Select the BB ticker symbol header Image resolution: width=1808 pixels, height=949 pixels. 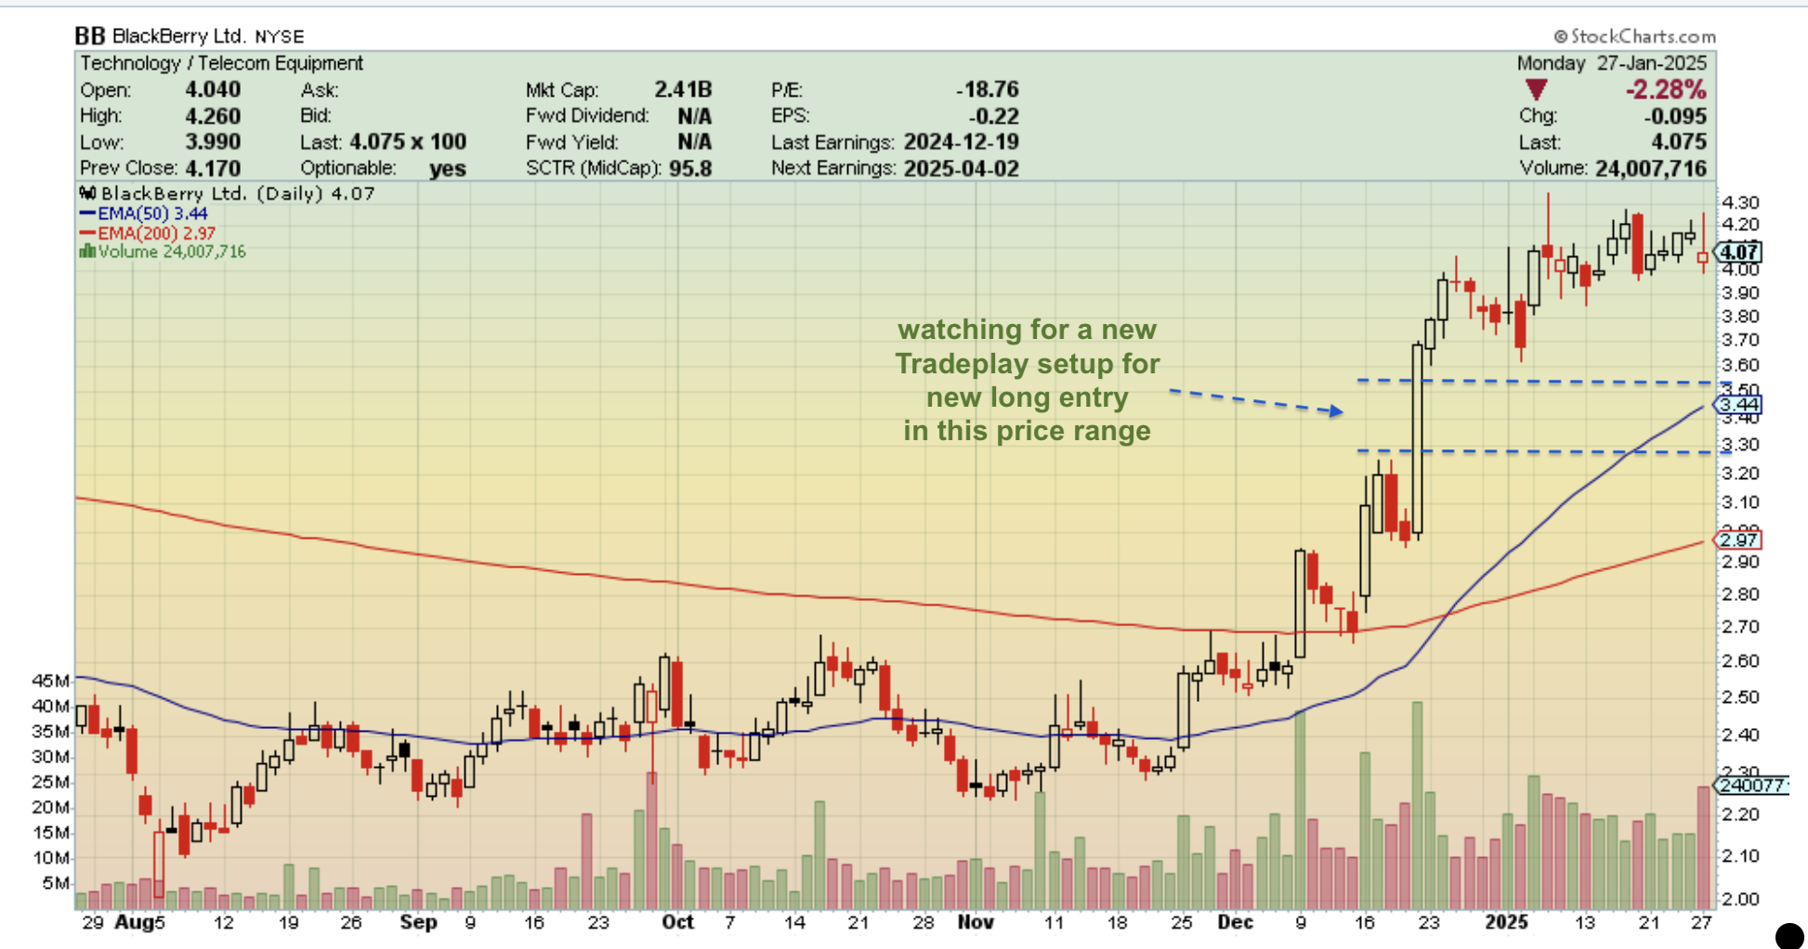pyautogui.click(x=90, y=36)
